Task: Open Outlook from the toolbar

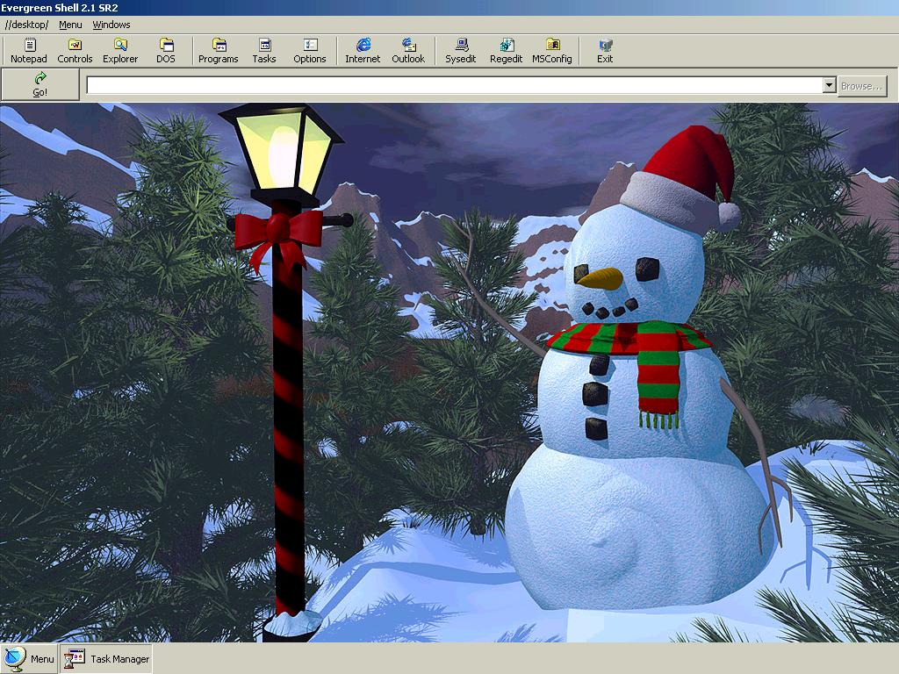Action: pyautogui.click(x=408, y=51)
